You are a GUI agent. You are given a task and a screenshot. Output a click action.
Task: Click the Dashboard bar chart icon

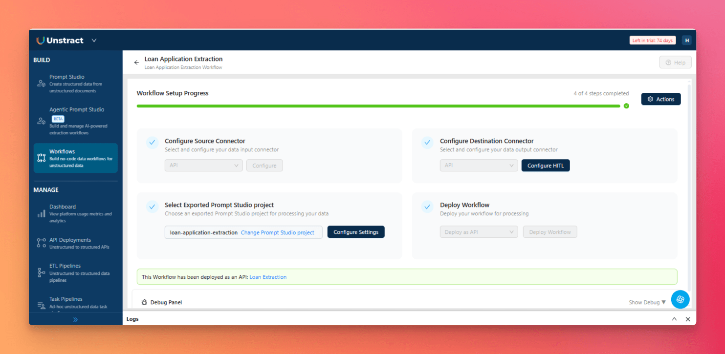(42, 214)
